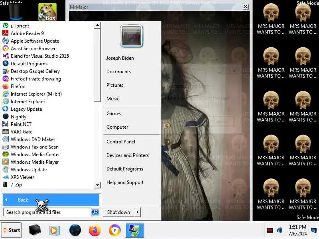319x239 pixels.
Task: Open the Joseph Biden user folder
Action: coord(120,58)
